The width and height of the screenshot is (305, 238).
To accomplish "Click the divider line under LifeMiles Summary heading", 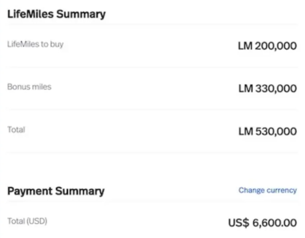I will click(152, 24).
